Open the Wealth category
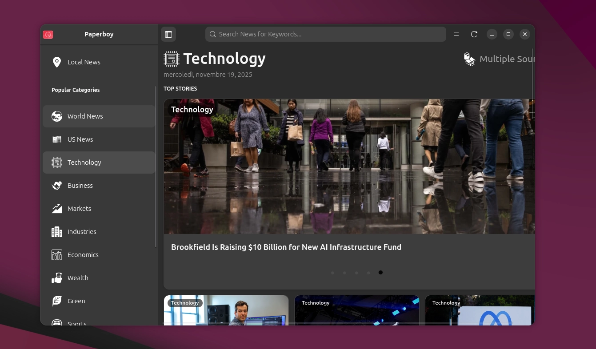 tap(78, 278)
